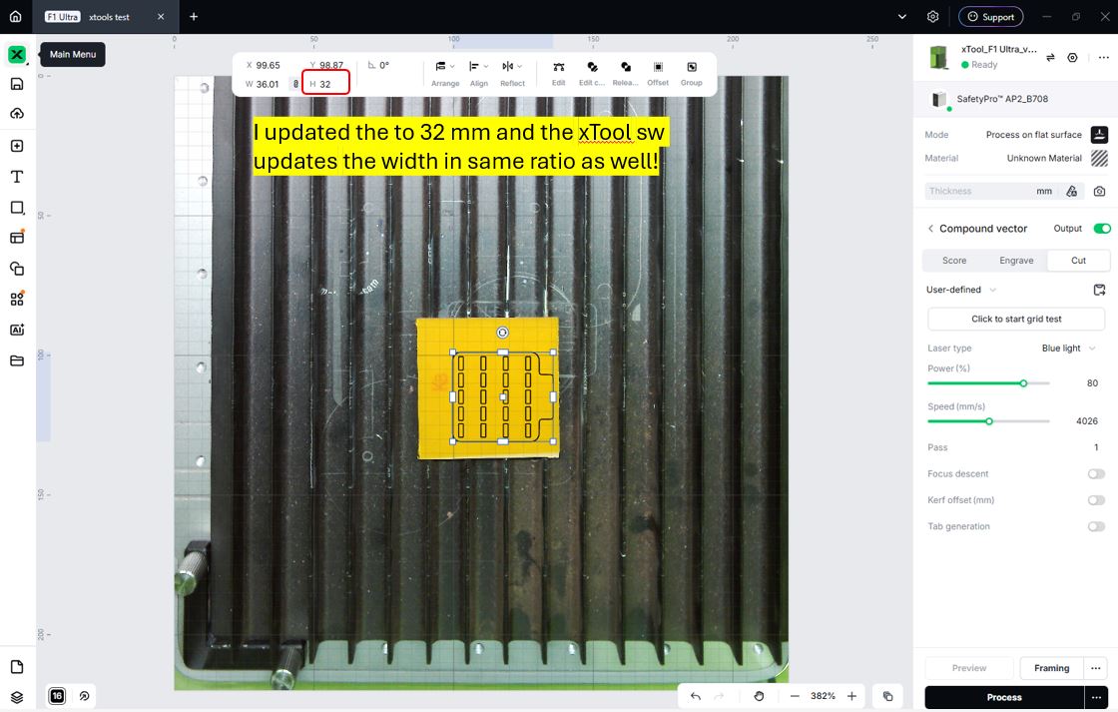Toggle the Output switch
This screenshot has width=1118, height=712.
(1102, 229)
